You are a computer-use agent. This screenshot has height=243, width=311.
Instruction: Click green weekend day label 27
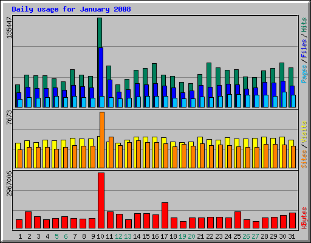tap(255, 236)
